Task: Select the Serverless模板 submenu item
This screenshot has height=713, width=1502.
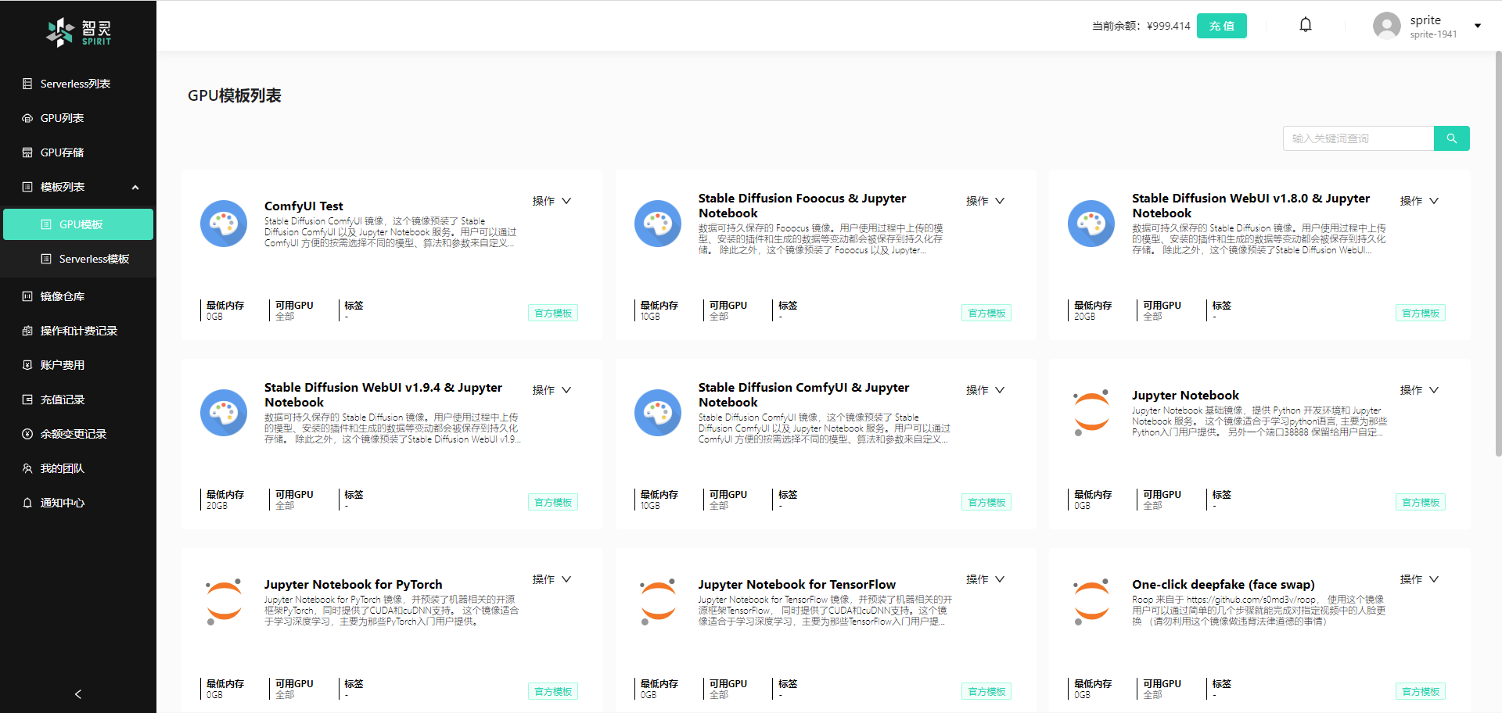Action: 78,259
